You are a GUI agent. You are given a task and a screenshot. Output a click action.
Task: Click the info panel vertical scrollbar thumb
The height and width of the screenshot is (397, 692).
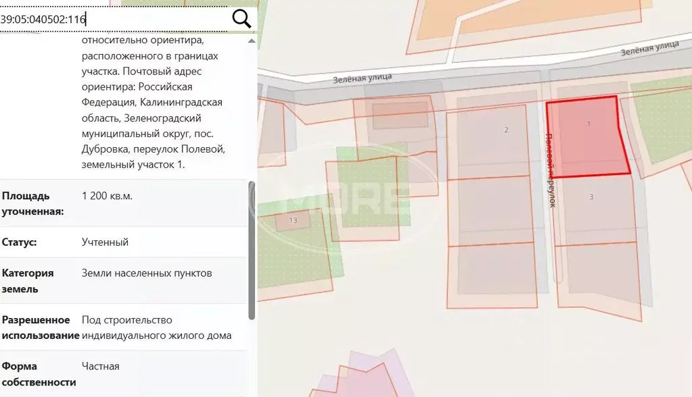(252, 250)
